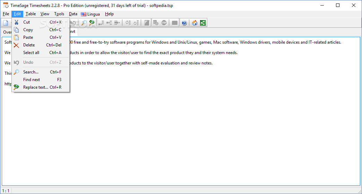Choose Cut from the Edit menu

point(41,22)
